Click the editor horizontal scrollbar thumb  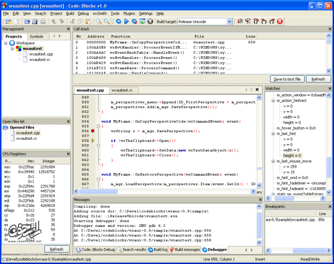(99, 191)
